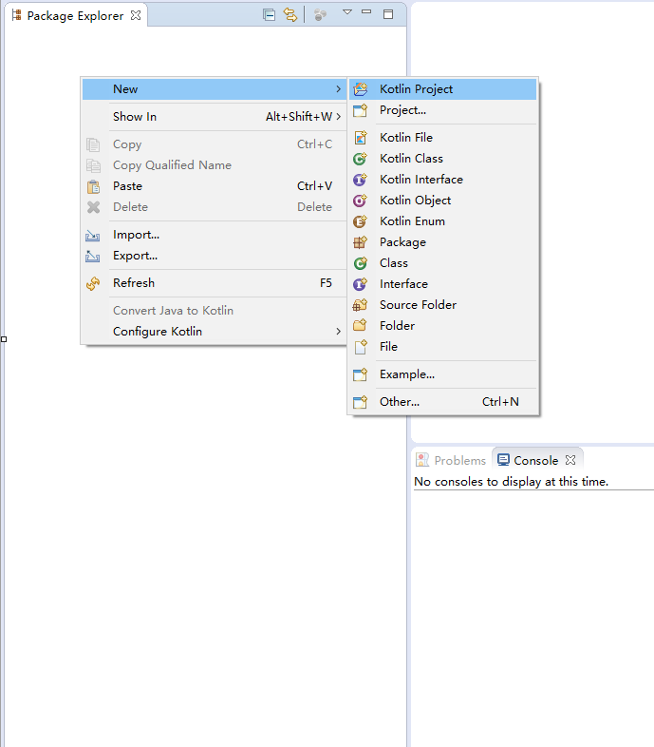Viewport: 654px width, 747px height.
Task: Click the Example... wizard icon
Action: tap(361, 374)
